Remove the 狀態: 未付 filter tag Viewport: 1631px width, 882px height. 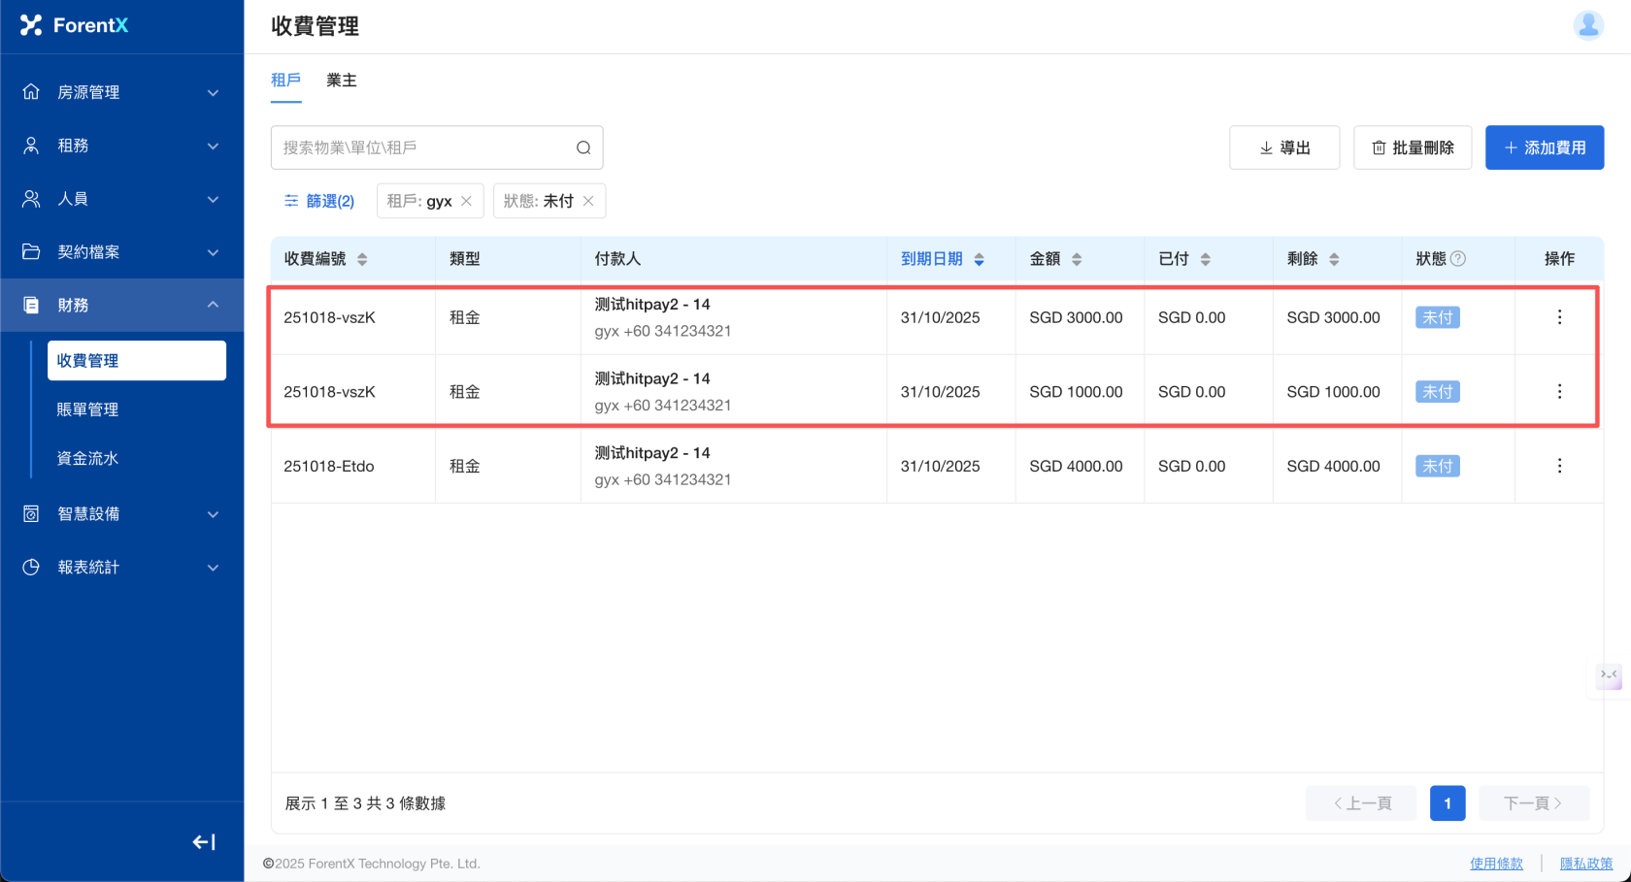(588, 201)
